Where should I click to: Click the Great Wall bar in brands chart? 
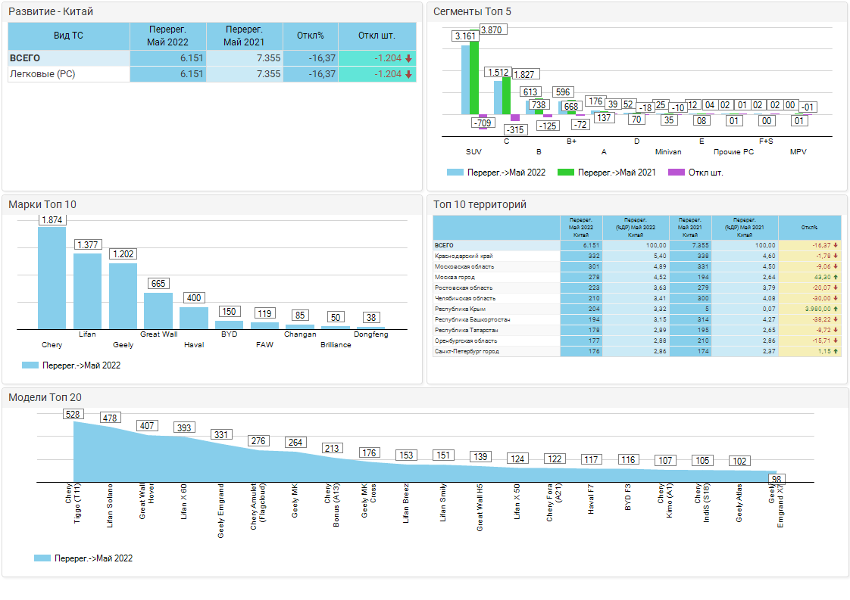point(158,310)
